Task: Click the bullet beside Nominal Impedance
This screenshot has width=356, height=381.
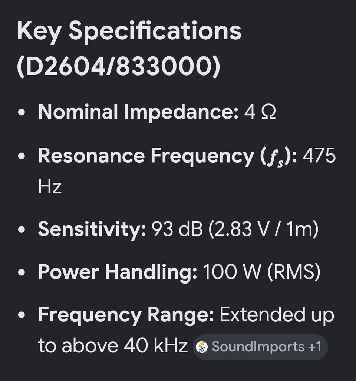Action: coord(22,113)
